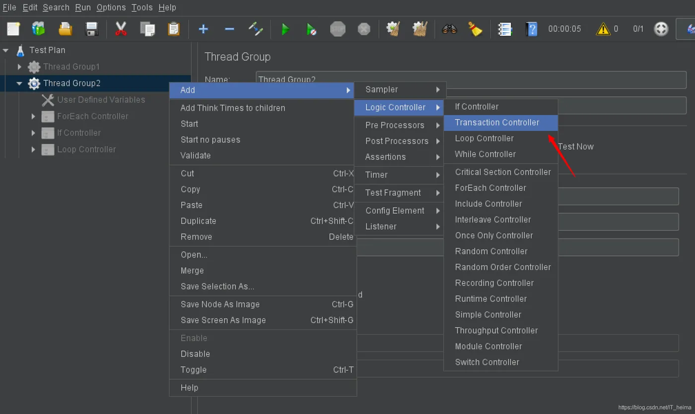Image resolution: width=695 pixels, height=414 pixels.
Task: Expand the Thread Group1 tree node
Action: [19, 66]
